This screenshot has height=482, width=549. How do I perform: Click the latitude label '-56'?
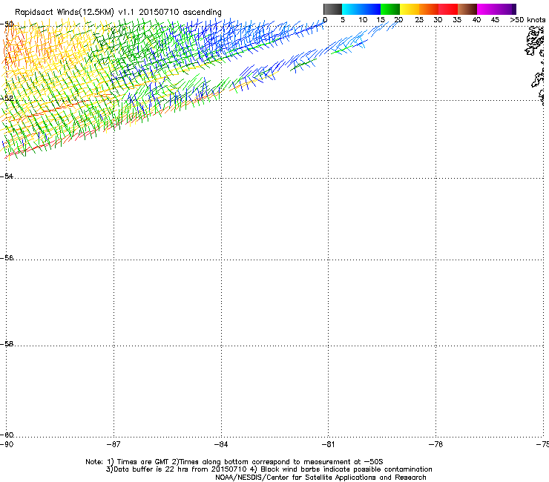click(7, 257)
